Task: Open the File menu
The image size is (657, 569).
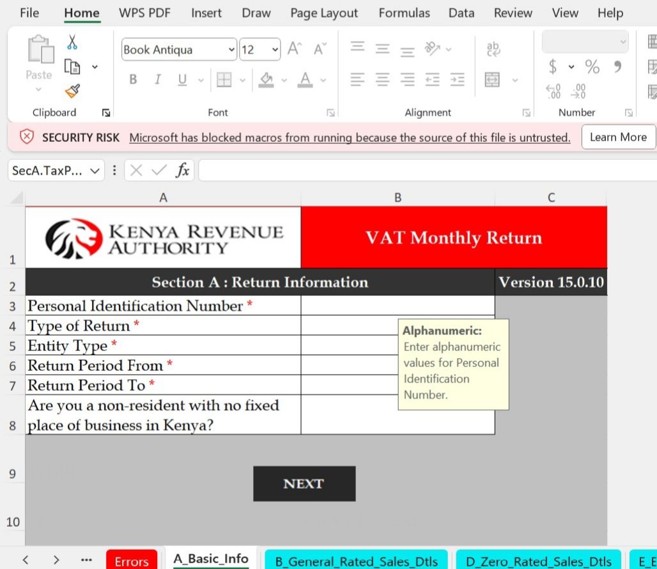Action: coord(29,13)
